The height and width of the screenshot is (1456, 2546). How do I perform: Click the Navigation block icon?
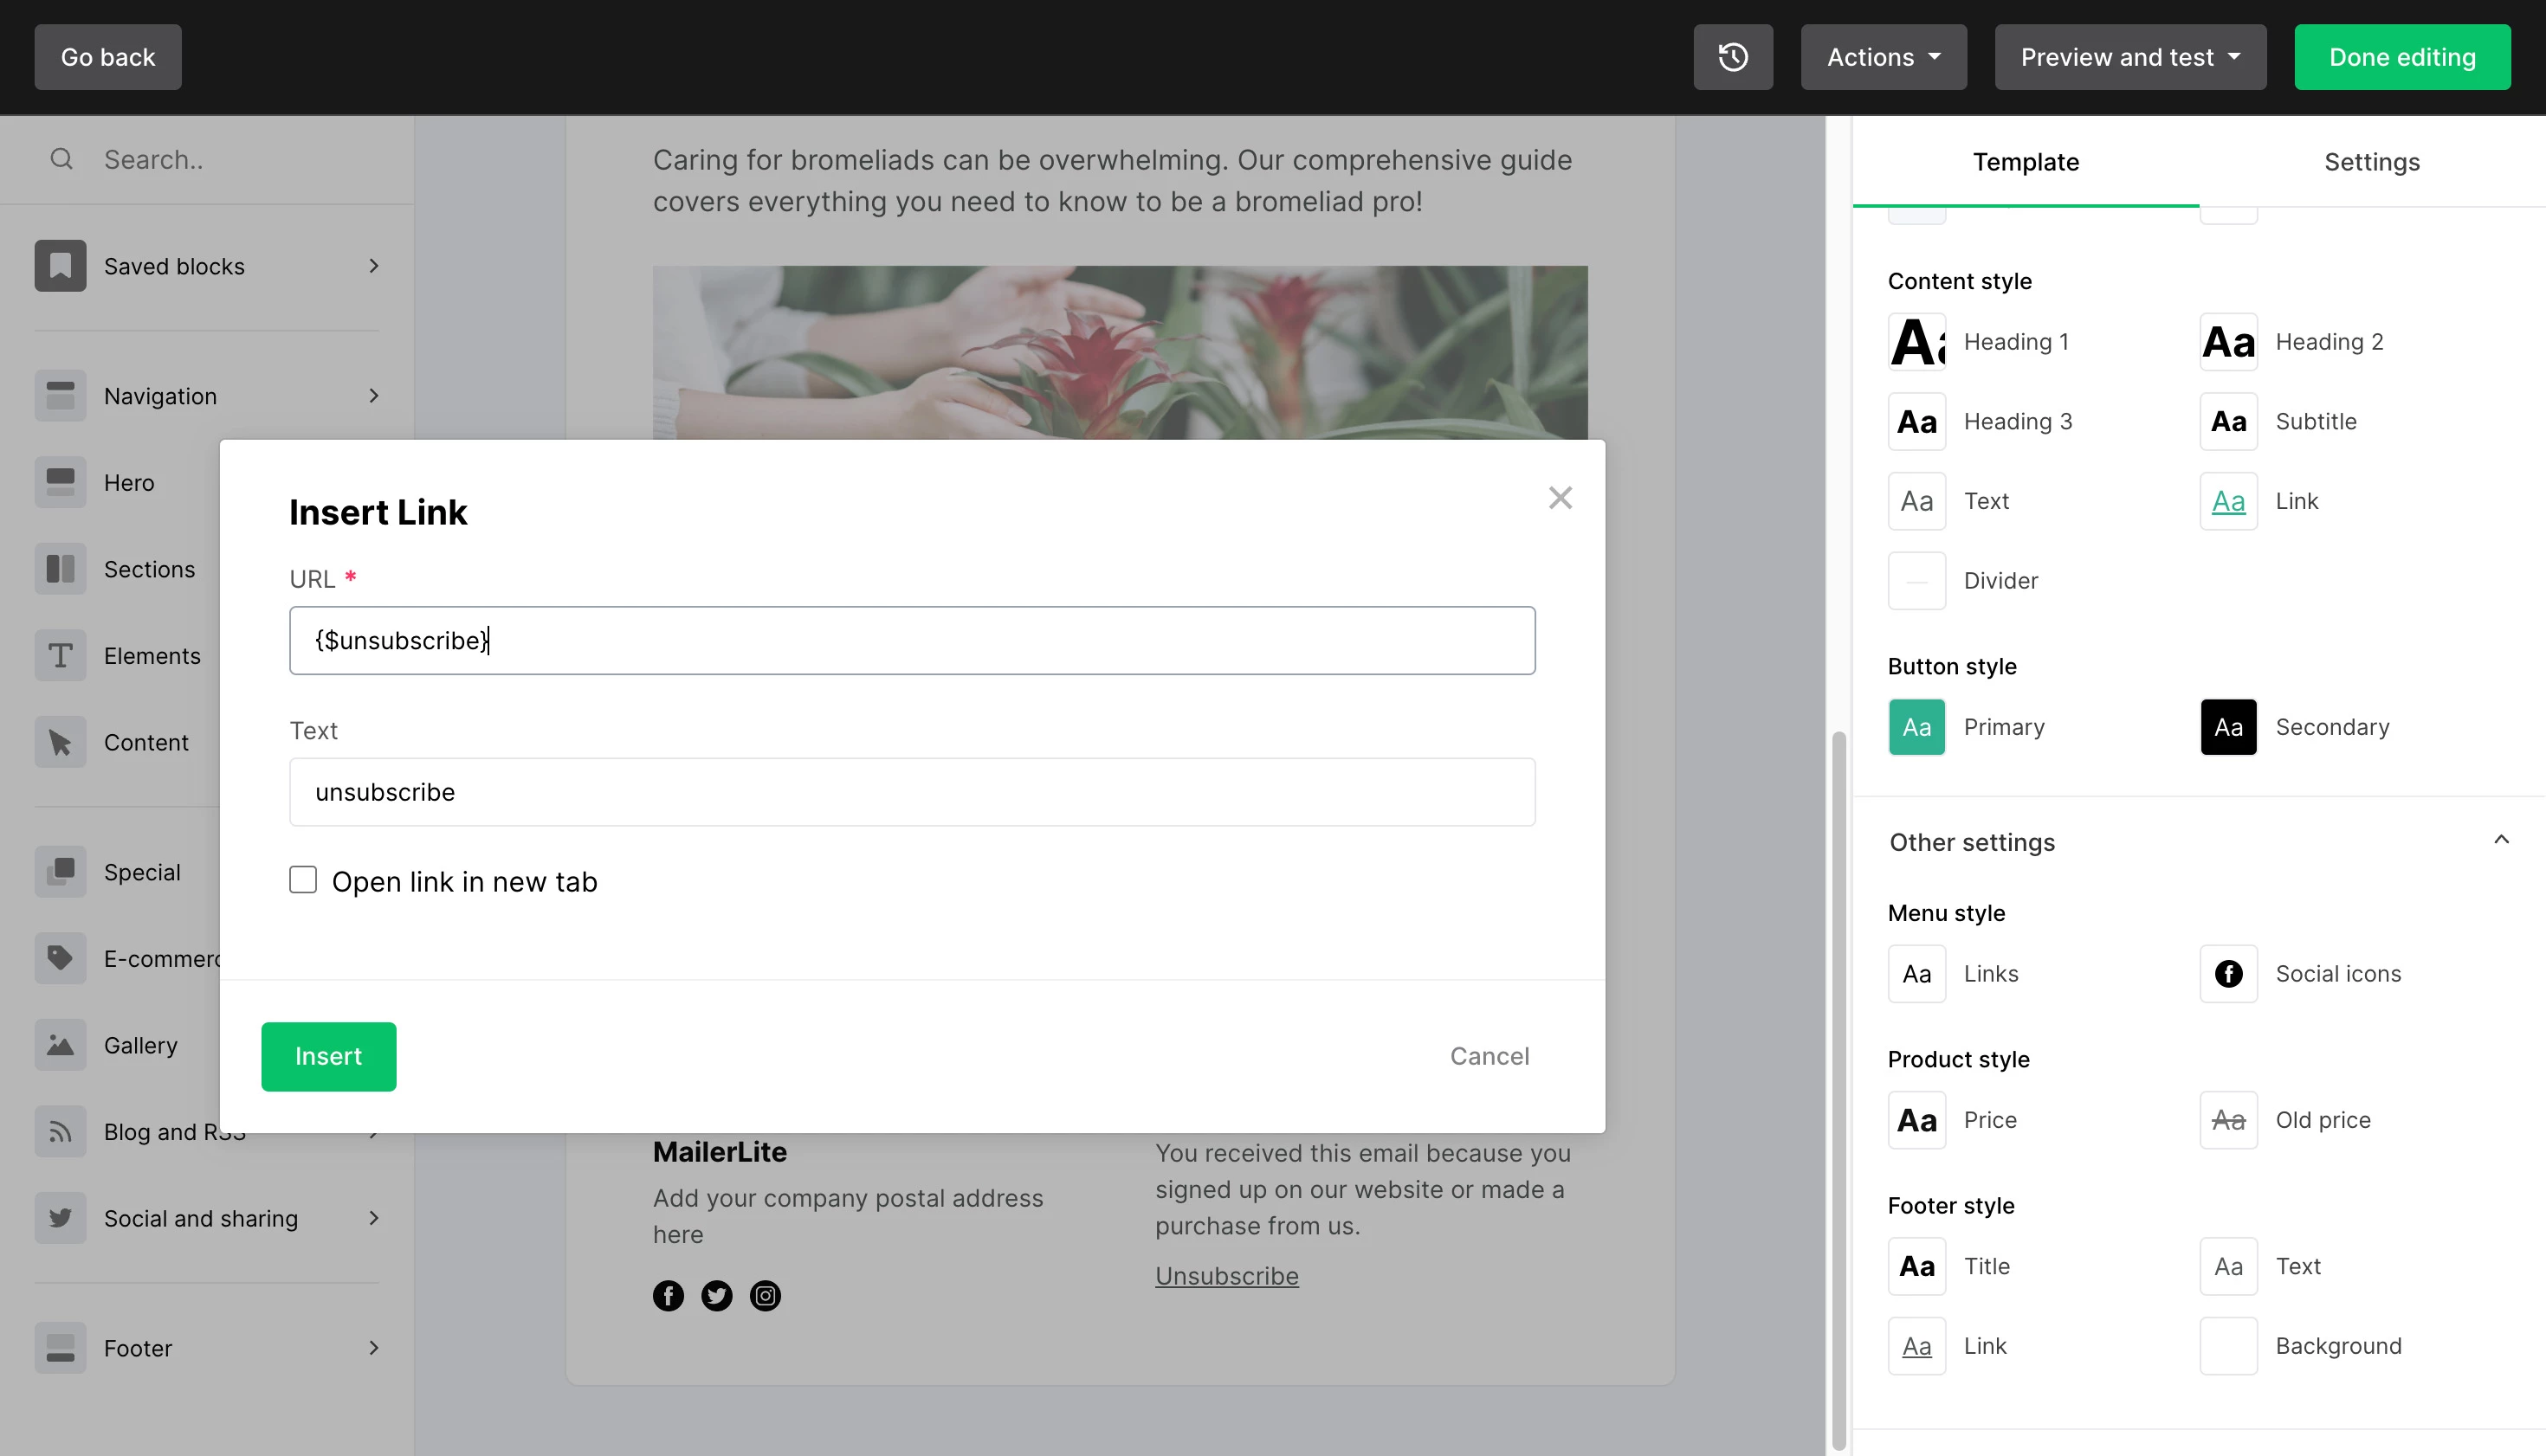click(x=60, y=396)
